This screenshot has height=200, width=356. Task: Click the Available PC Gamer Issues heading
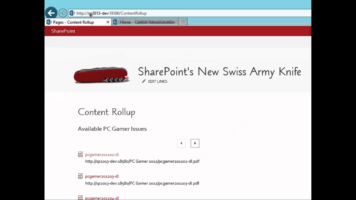112,129
